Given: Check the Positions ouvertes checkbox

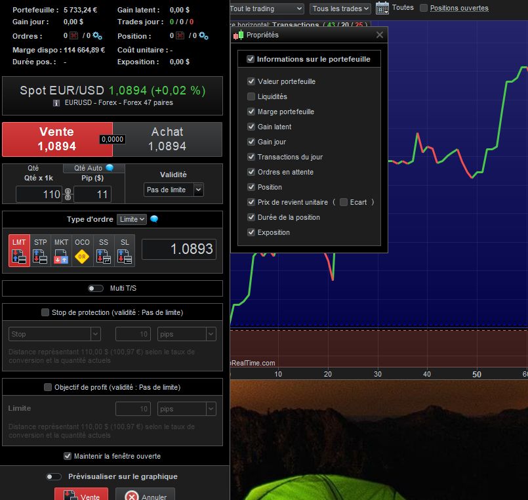Looking at the screenshot, I should [x=424, y=8].
